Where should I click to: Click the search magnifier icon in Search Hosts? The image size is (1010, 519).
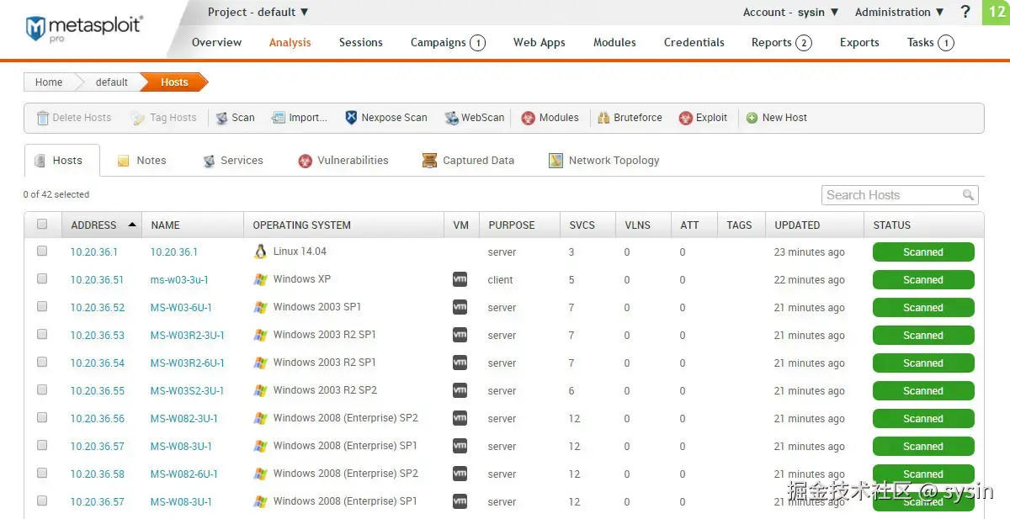pyautogui.click(x=968, y=195)
